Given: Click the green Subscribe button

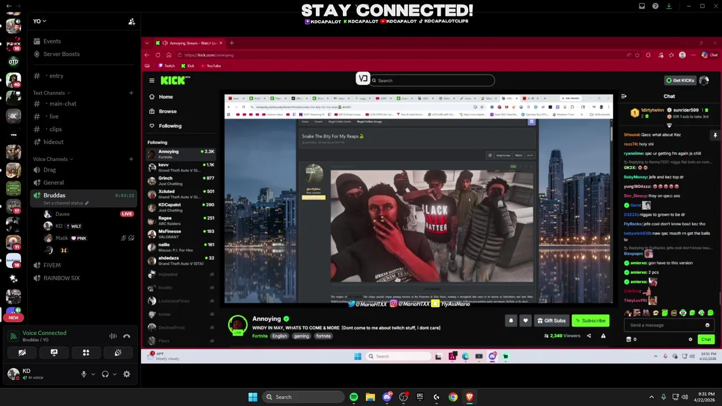Looking at the screenshot, I should 591,321.
